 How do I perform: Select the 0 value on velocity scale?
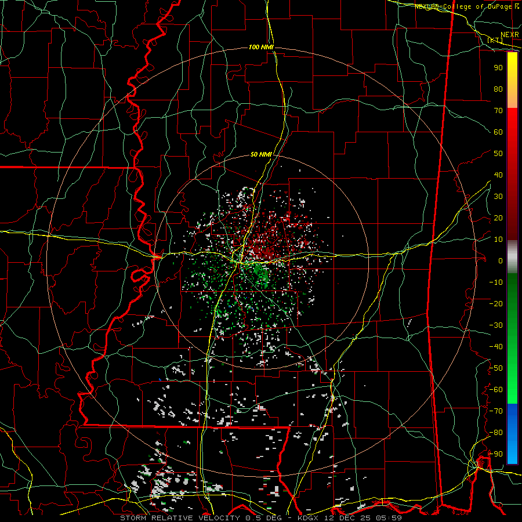tap(501, 260)
